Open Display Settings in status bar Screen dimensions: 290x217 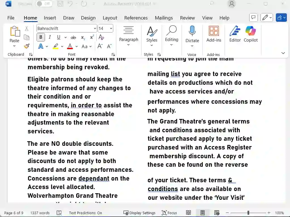pyautogui.click(x=139, y=213)
